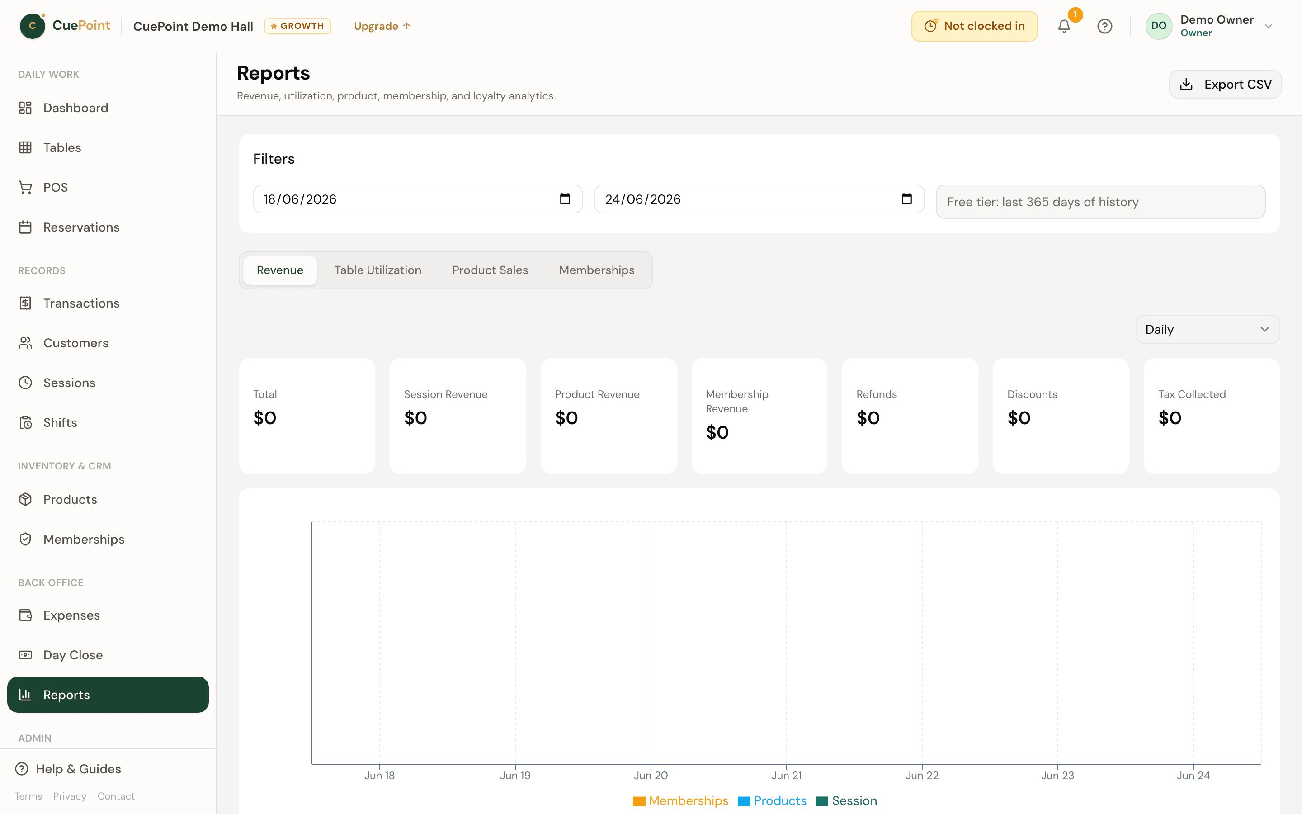This screenshot has height=814, width=1302.
Task: Click the star icon on Growth badge
Action: click(274, 26)
